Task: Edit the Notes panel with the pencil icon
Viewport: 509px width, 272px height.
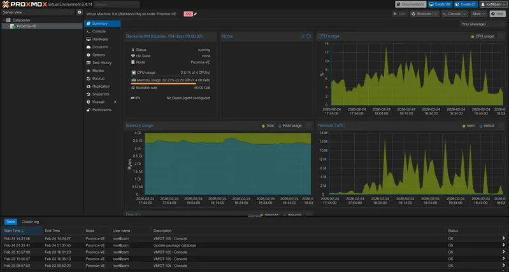Action: (x=303, y=36)
